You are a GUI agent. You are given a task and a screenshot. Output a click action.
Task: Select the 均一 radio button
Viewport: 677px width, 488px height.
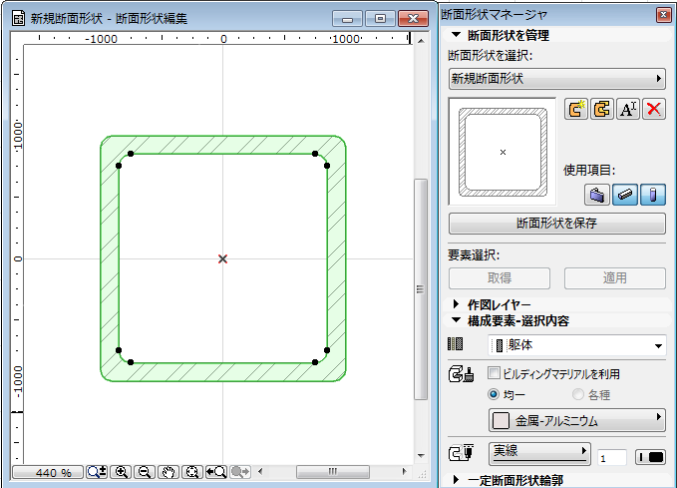pyautogui.click(x=494, y=394)
